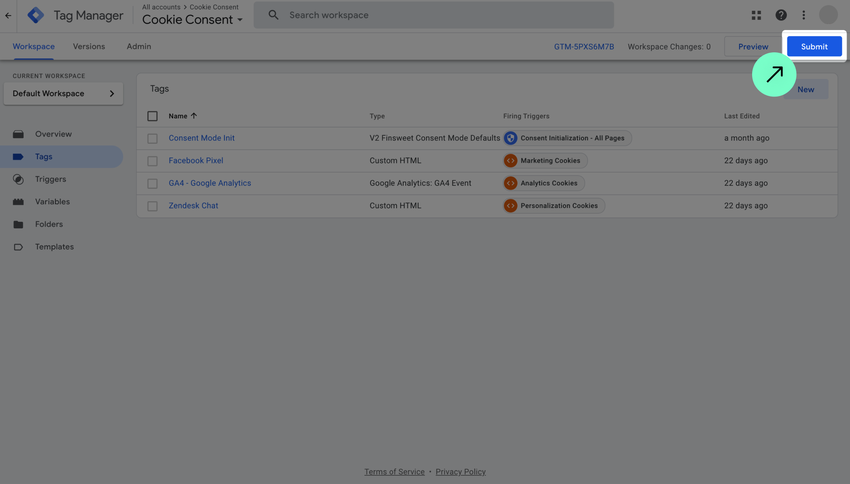Click the Firing Triggers column header

[526, 116]
